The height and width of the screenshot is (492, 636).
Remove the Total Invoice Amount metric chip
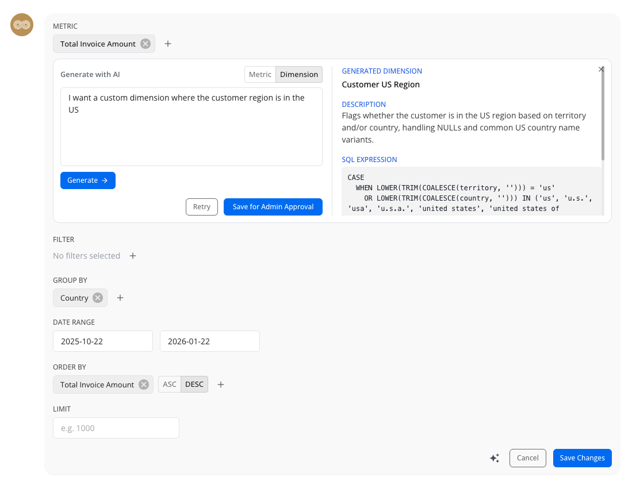145,44
